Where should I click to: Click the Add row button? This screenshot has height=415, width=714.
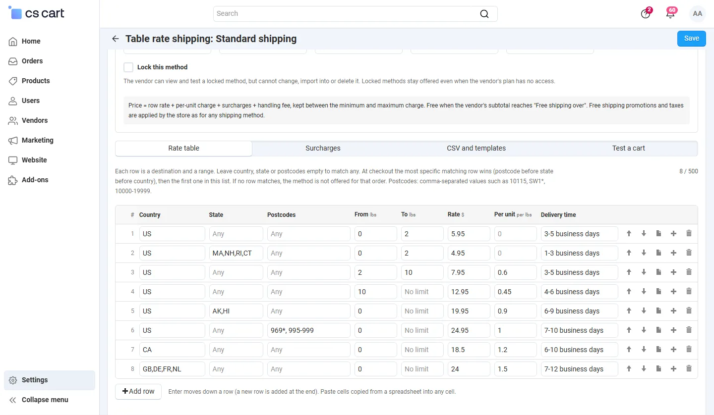pos(138,391)
